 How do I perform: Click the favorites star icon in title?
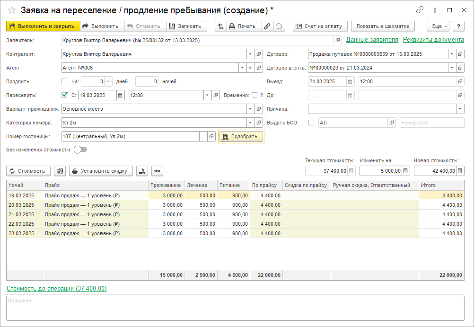pos(12,10)
